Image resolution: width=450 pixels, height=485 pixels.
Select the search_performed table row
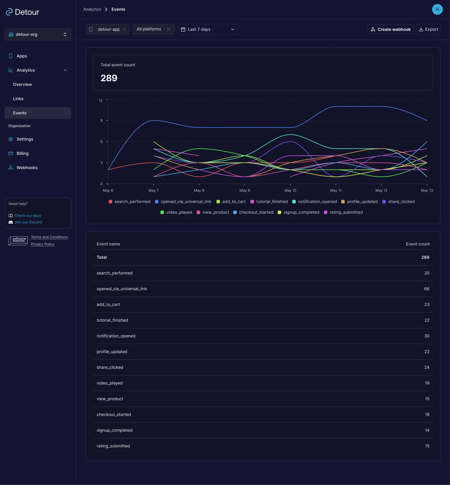tap(263, 273)
